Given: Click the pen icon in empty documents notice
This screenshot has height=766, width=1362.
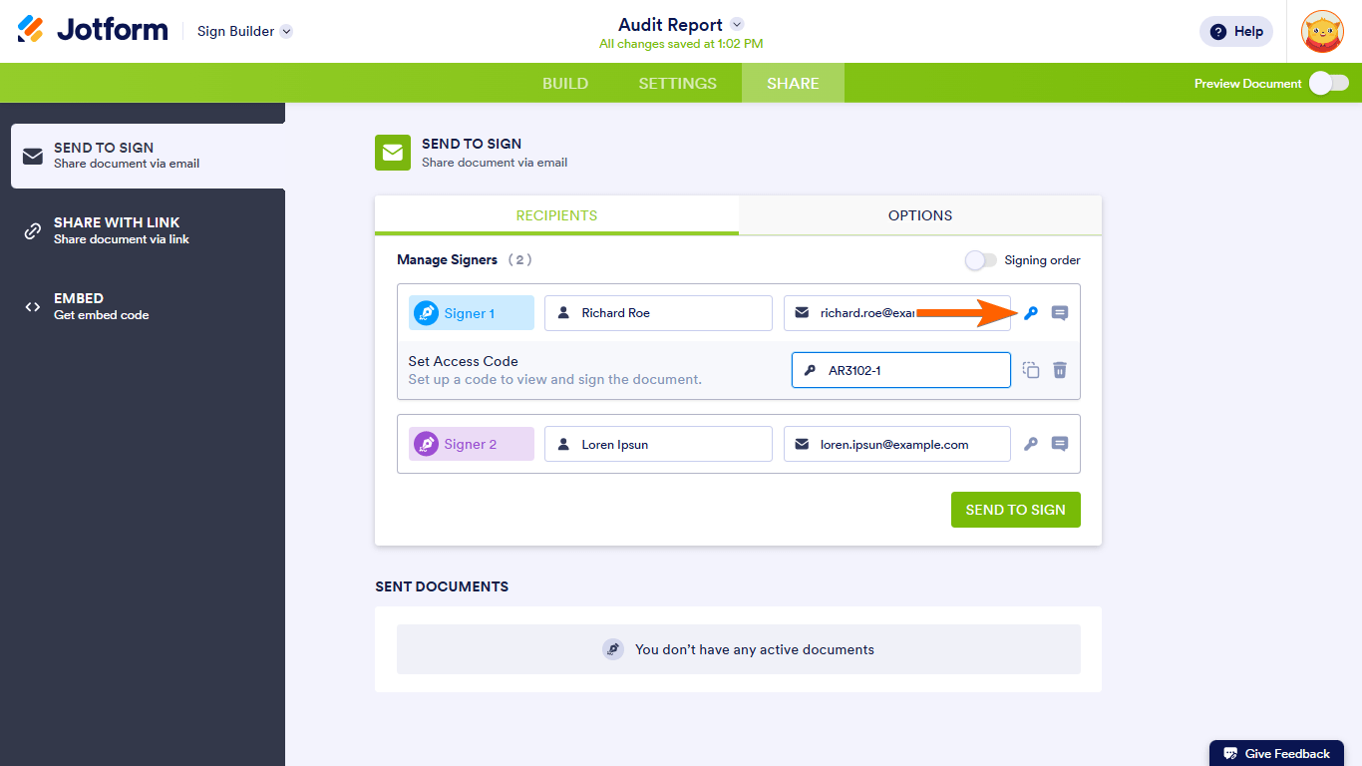Looking at the screenshot, I should [x=613, y=649].
